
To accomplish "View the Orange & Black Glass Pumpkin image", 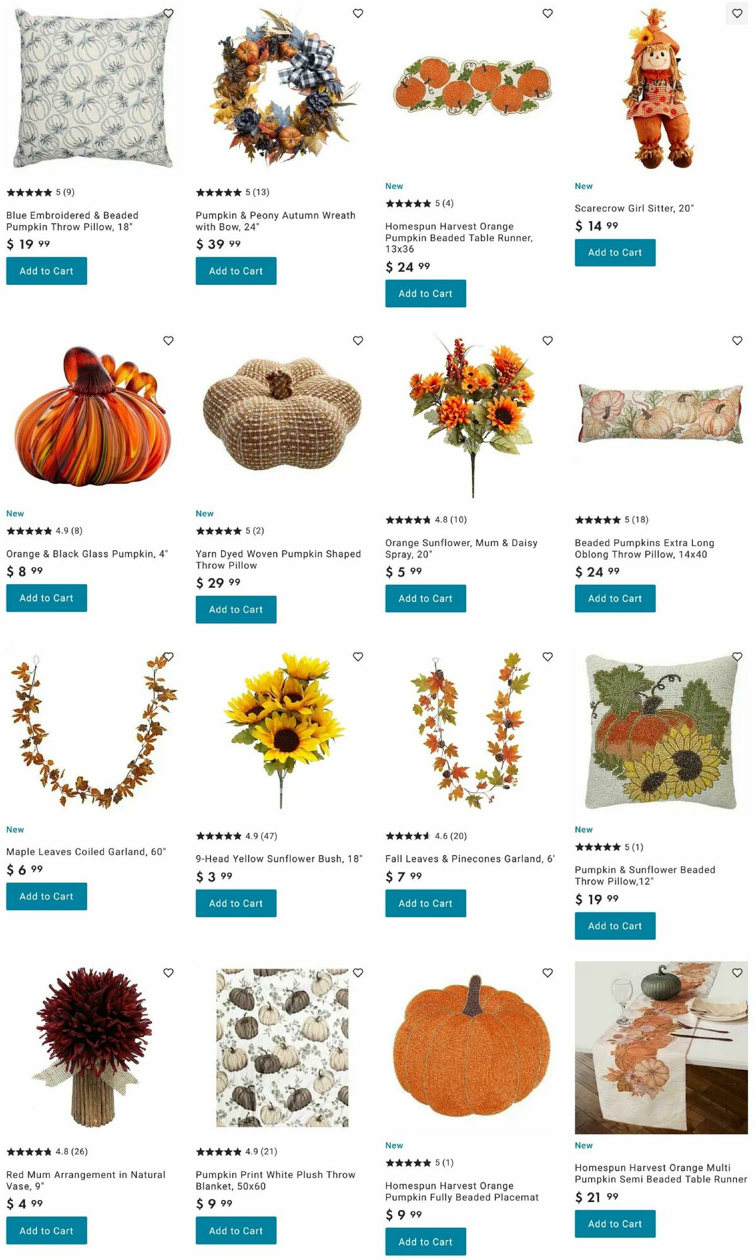I will 92,416.
